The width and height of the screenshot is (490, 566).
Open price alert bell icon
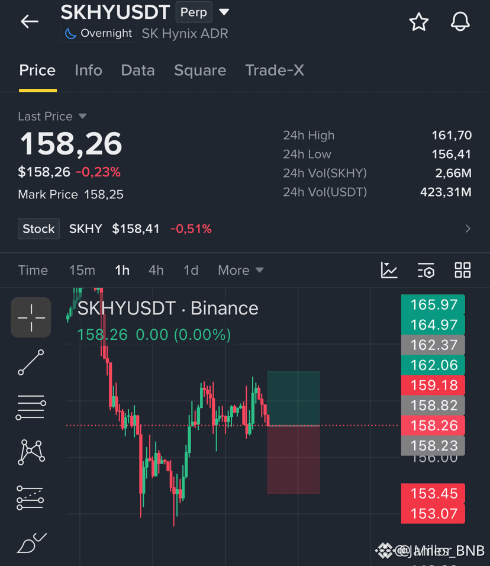tap(460, 22)
